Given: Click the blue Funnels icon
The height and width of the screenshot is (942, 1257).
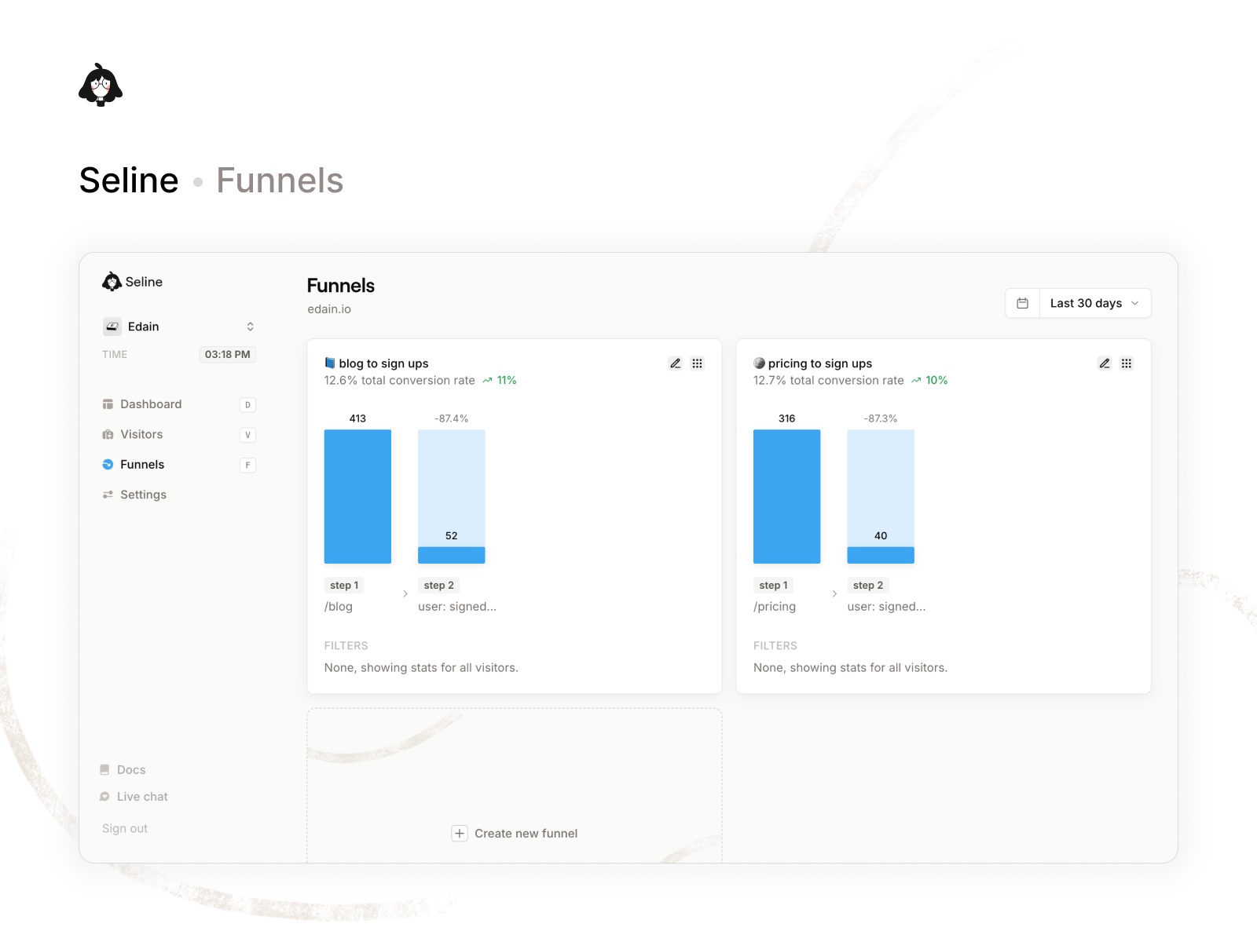Looking at the screenshot, I should pos(108,464).
